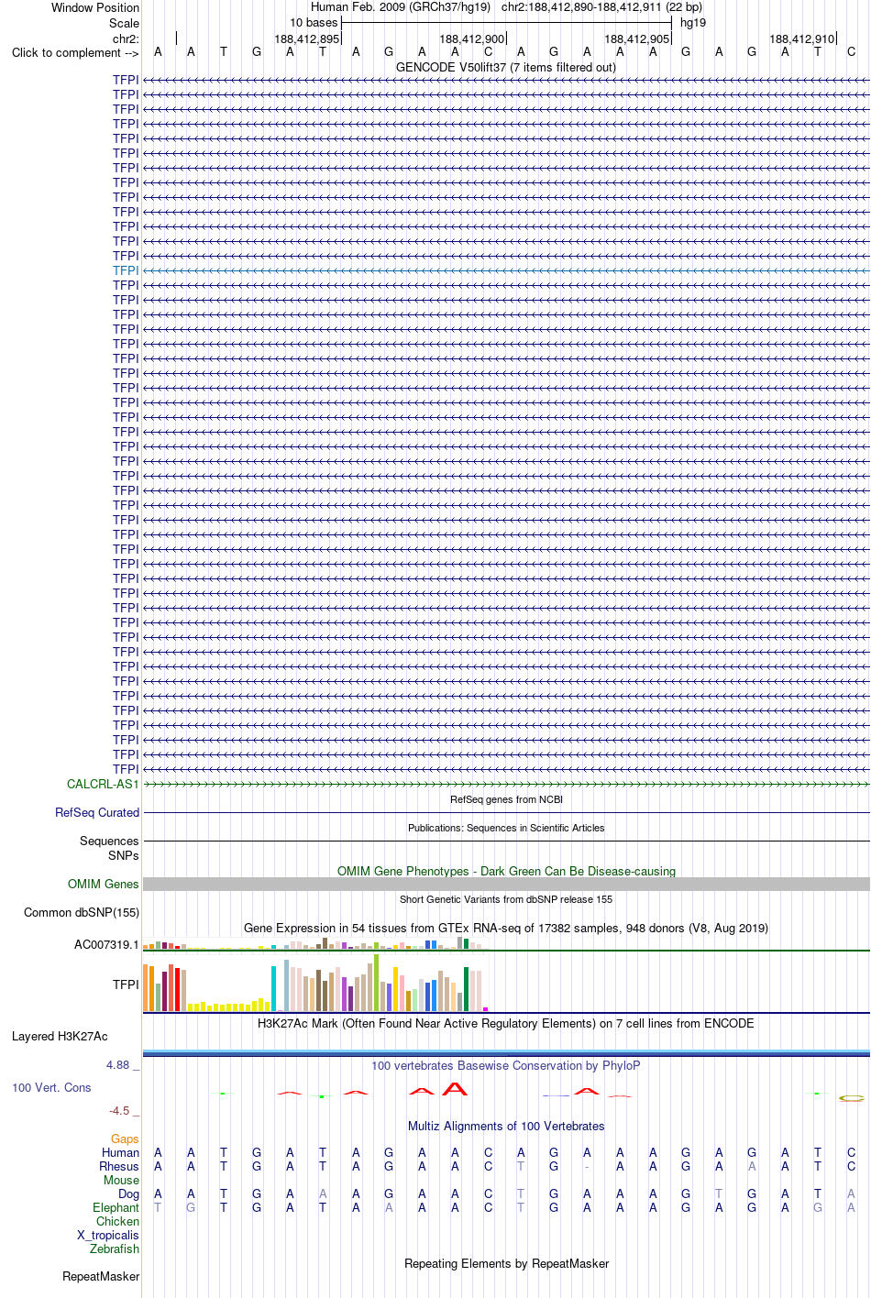
Task: Click the Chicken species label
Action: (x=117, y=1221)
